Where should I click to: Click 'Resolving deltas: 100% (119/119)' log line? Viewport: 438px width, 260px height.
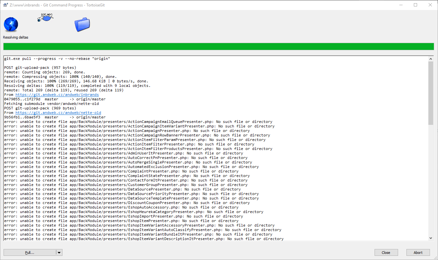(77, 86)
